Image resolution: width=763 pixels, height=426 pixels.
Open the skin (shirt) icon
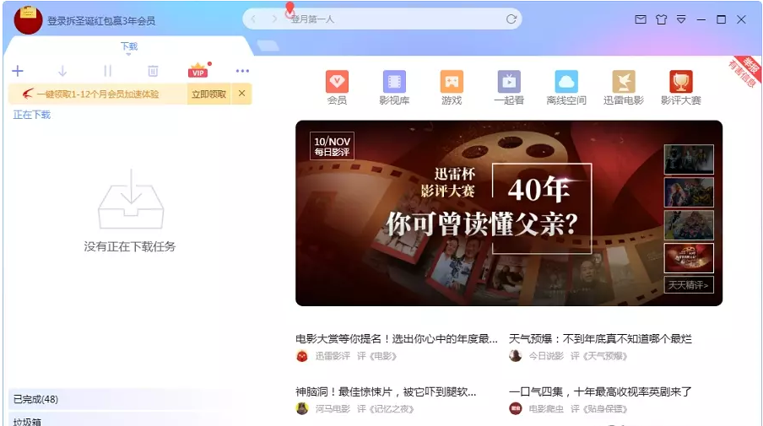(x=661, y=19)
